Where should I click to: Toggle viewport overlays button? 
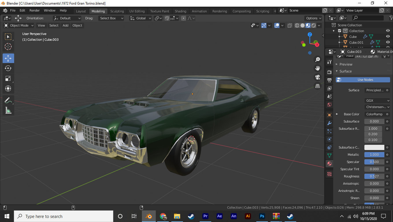277,25
